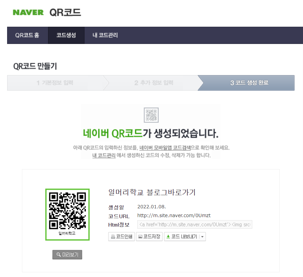
Task: Open the 내 코드관리 link in description
Action: 104,156
